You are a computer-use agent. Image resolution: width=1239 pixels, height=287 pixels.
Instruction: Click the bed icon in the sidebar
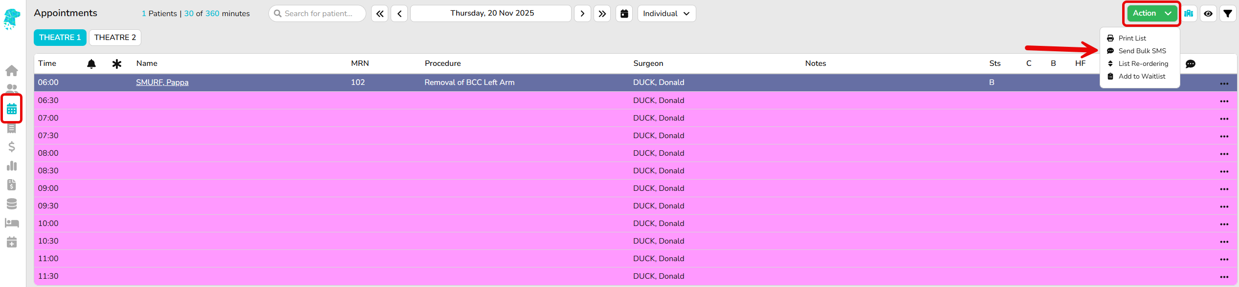12,223
